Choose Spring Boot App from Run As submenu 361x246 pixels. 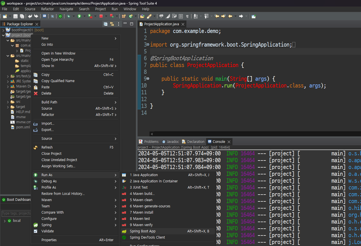coord(143,231)
